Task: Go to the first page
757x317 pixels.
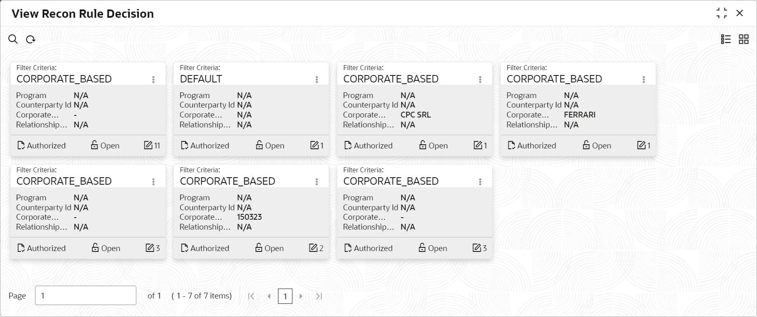Action: coord(251,296)
